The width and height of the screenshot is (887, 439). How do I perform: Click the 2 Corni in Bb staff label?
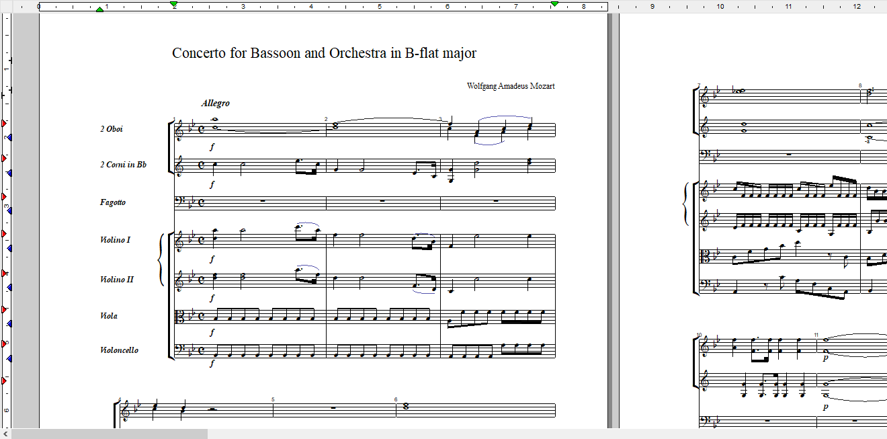pyautogui.click(x=123, y=165)
